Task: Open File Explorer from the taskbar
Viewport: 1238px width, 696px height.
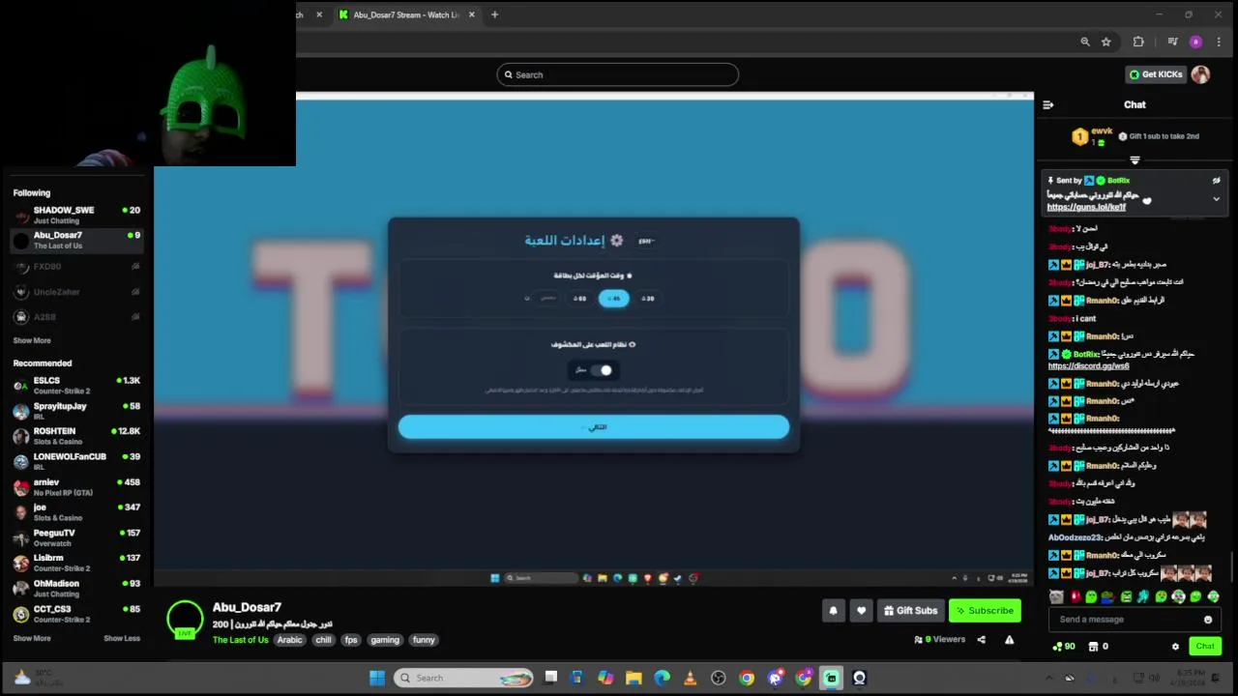Action: tap(634, 678)
